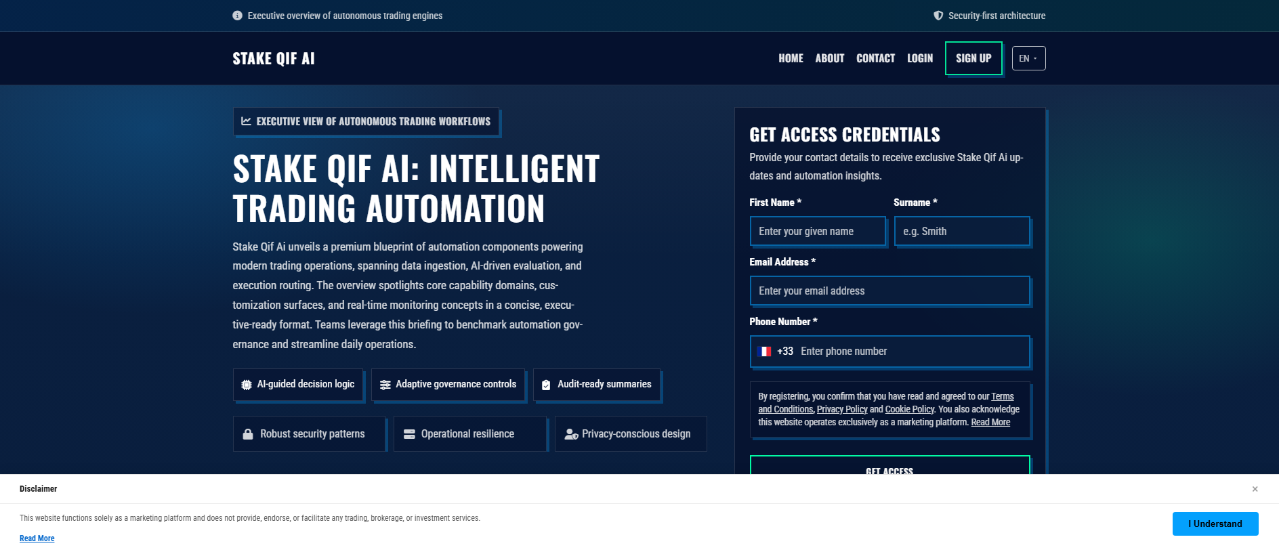Click the "Adaptive governance controls" label
The image size is (1279, 554).
click(456, 384)
